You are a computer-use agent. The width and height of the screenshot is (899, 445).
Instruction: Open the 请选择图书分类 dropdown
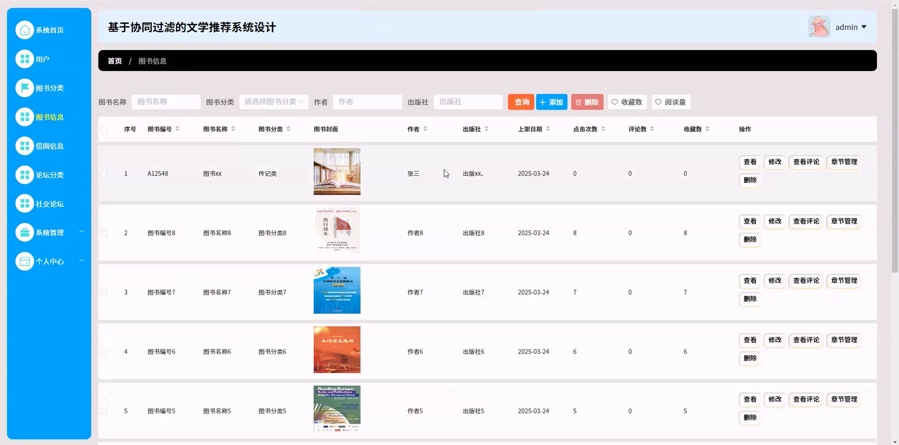coord(273,102)
